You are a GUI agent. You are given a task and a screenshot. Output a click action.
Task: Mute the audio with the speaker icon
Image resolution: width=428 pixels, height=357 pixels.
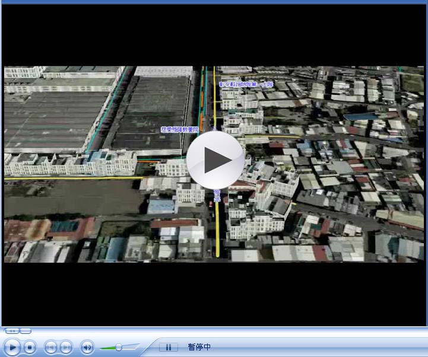[87, 348]
